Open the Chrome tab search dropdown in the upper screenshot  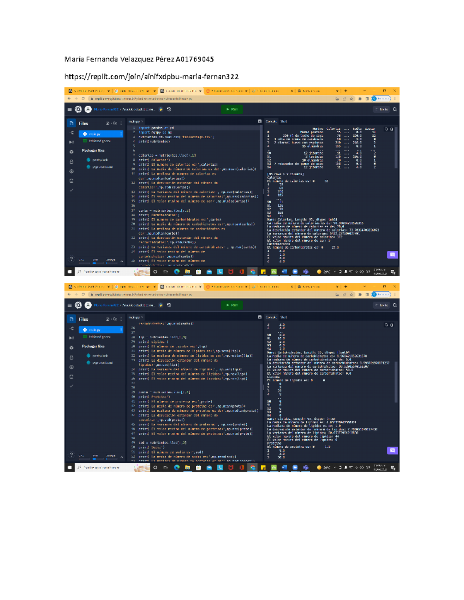(x=365, y=91)
